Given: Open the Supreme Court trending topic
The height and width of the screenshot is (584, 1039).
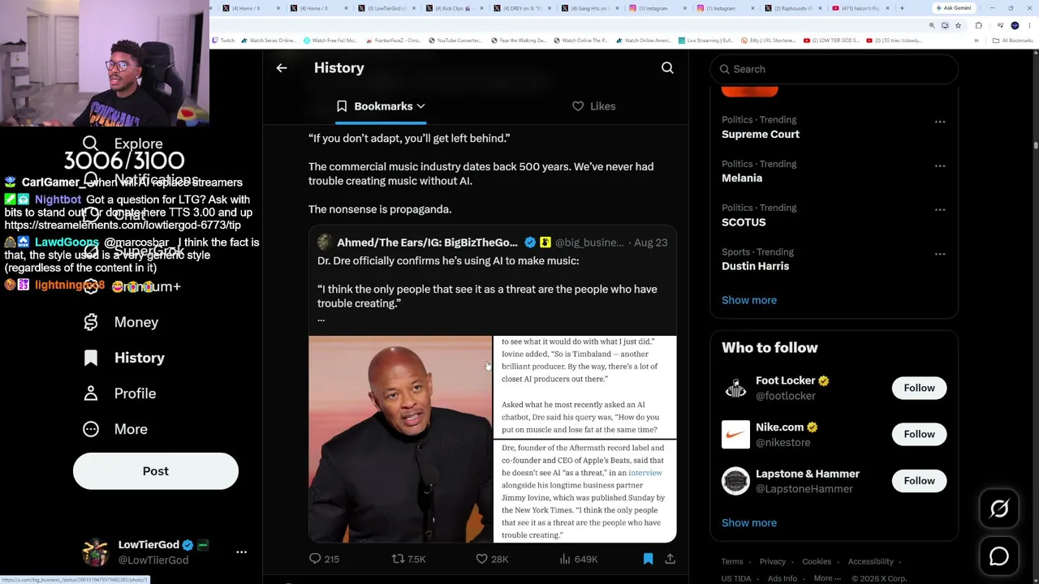Looking at the screenshot, I should pyautogui.click(x=761, y=135).
